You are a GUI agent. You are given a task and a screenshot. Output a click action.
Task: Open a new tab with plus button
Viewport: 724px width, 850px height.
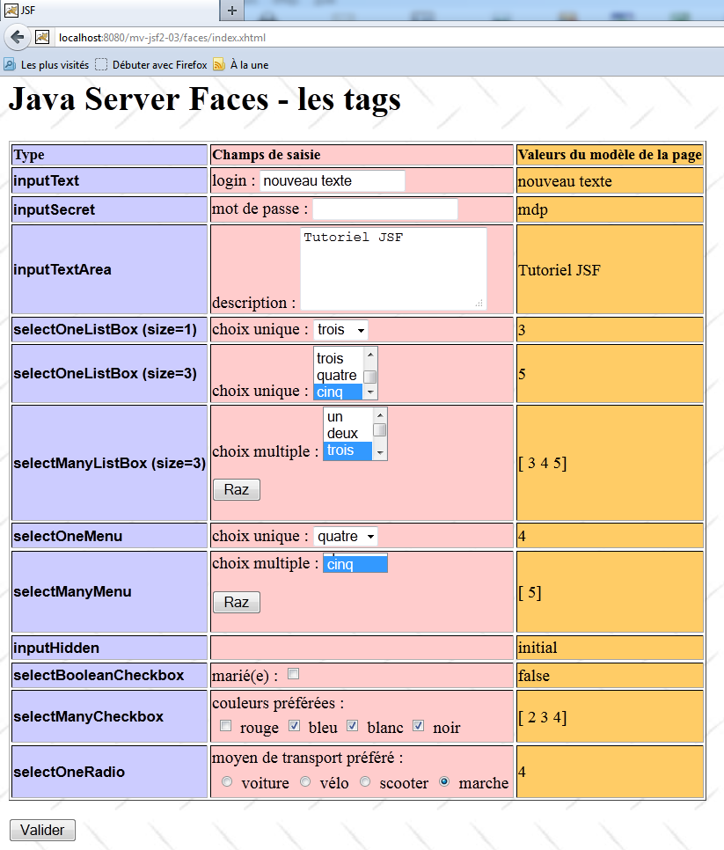[232, 11]
